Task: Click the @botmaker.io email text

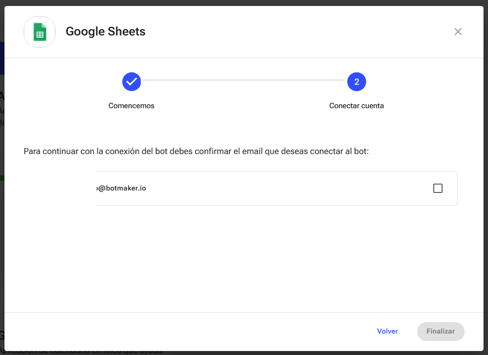Action: coord(121,188)
